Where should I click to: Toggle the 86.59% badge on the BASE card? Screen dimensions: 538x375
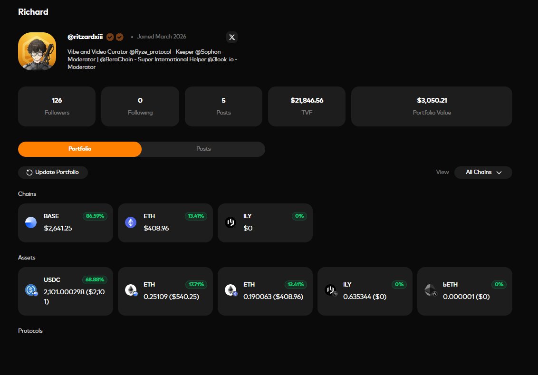[x=95, y=216]
